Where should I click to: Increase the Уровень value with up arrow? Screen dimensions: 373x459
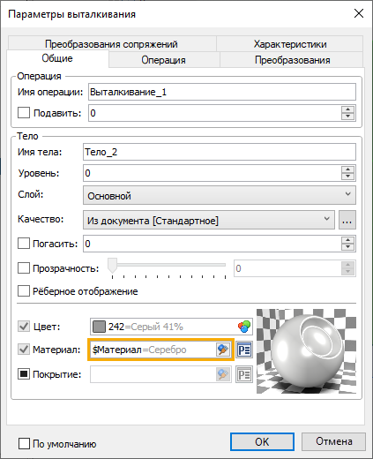(348, 169)
